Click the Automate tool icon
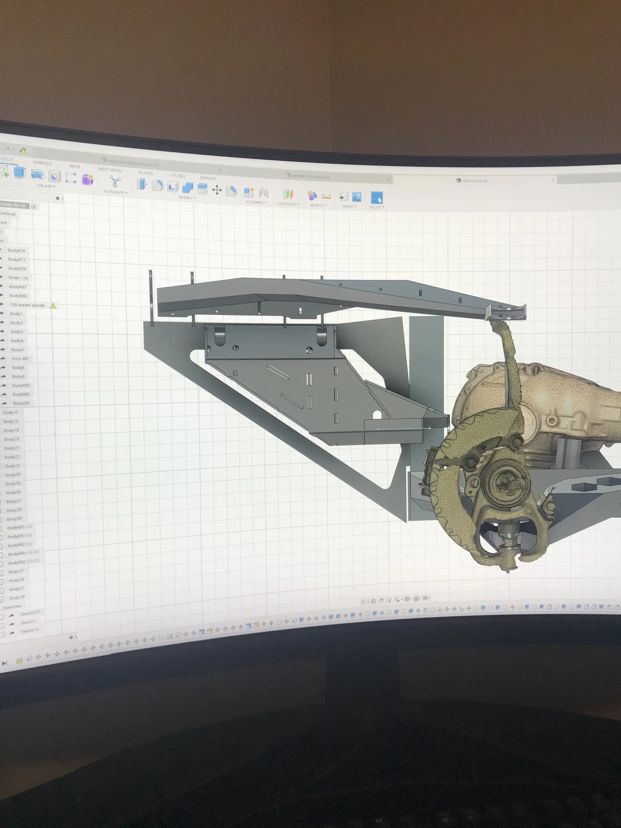The width and height of the screenshot is (621, 828). point(115,182)
